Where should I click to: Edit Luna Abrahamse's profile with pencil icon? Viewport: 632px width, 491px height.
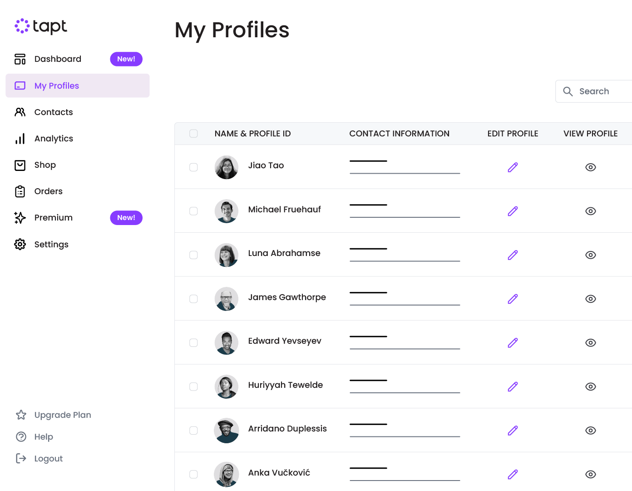[513, 255]
